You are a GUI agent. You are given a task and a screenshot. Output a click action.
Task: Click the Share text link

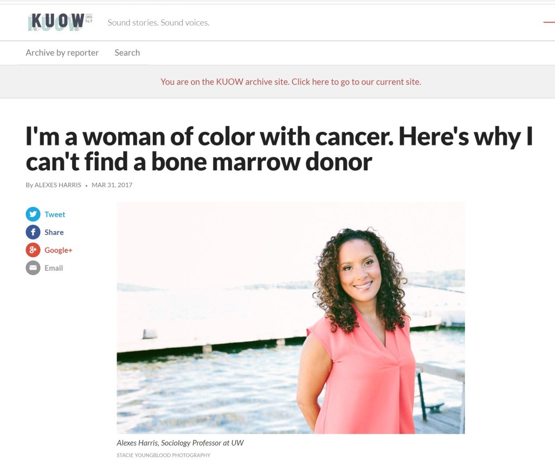pos(54,232)
